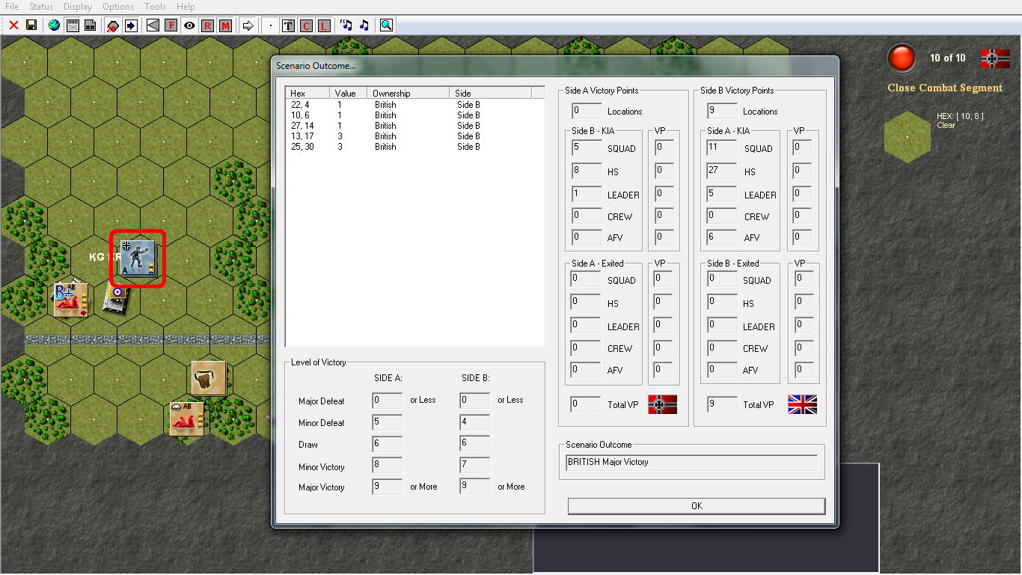The height and width of the screenshot is (575, 1022).
Task: Toggle the red R toolbar button
Action: (207, 25)
